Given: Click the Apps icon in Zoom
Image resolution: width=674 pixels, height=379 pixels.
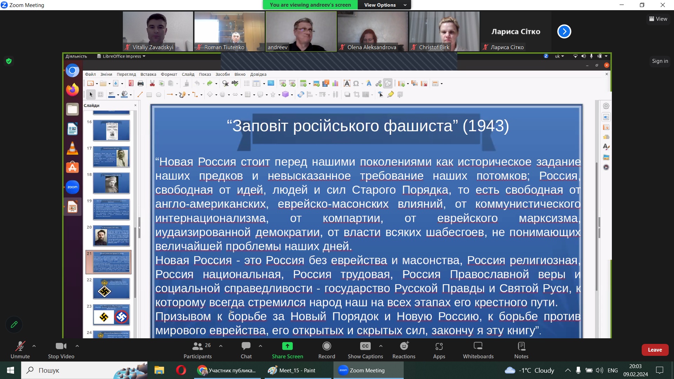Looking at the screenshot, I should point(439,350).
